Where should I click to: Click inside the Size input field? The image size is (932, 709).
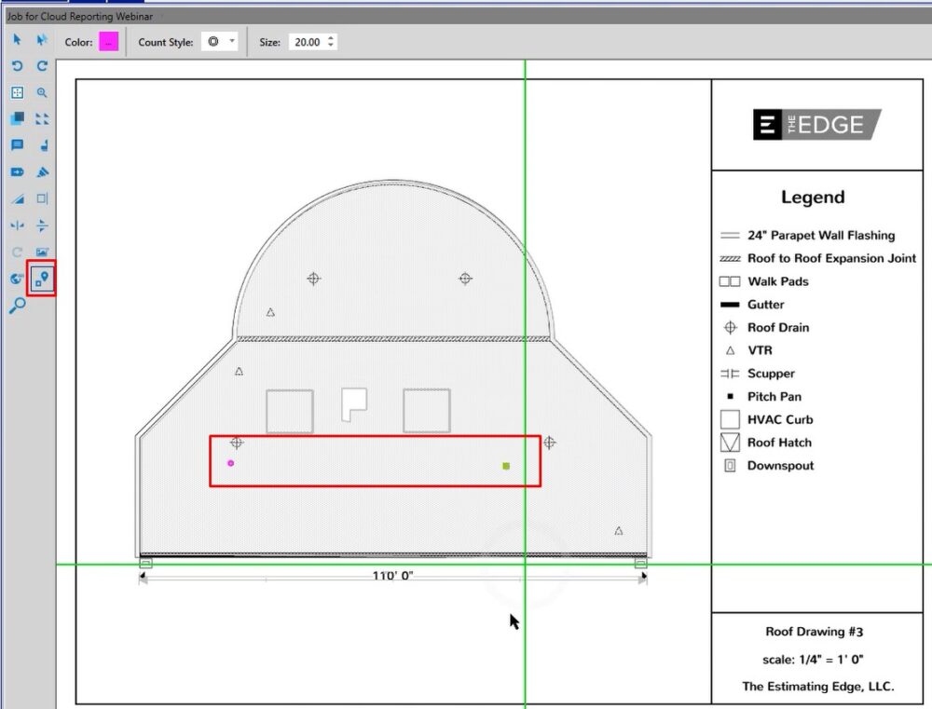pos(308,41)
